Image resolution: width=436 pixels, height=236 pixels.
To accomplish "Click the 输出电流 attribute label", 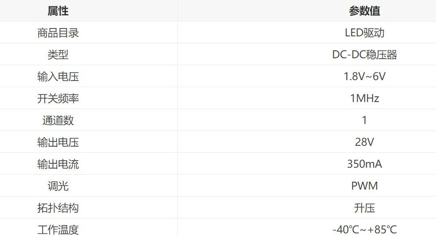I will pyautogui.click(x=58, y=164).
